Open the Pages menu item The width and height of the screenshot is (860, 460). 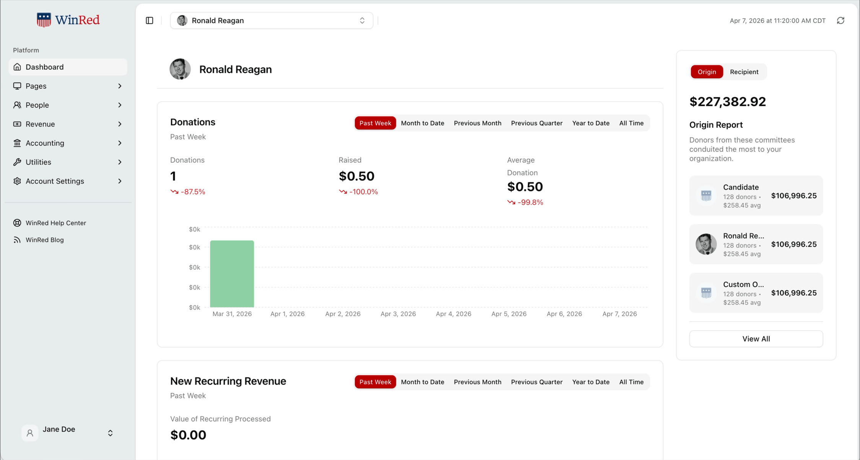click(68, 86)
